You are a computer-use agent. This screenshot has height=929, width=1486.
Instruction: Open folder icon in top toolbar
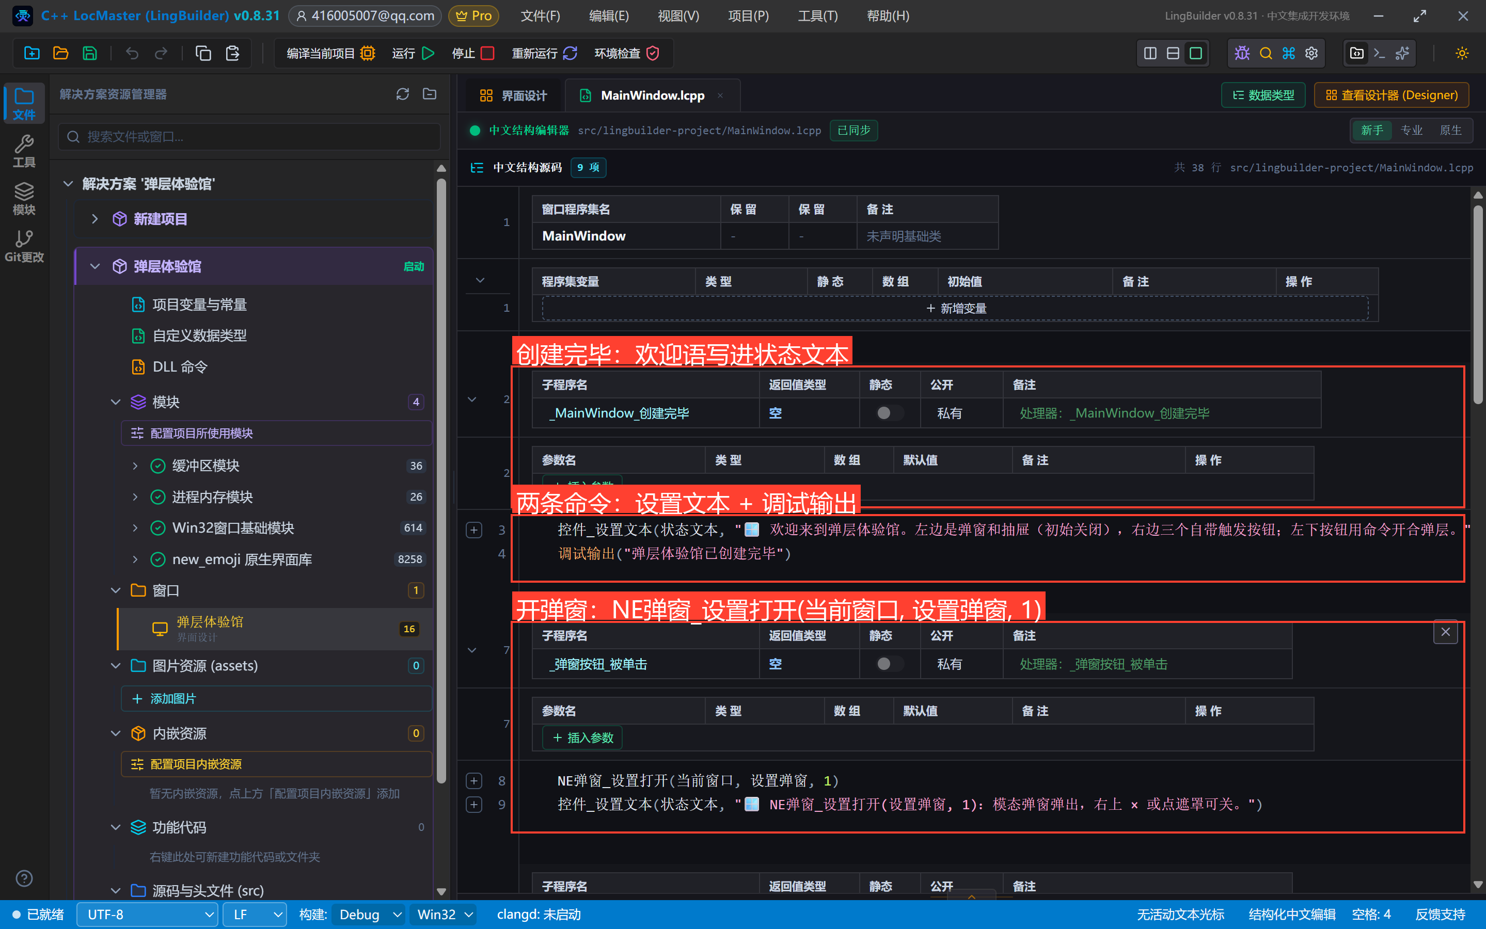(61, 54)
